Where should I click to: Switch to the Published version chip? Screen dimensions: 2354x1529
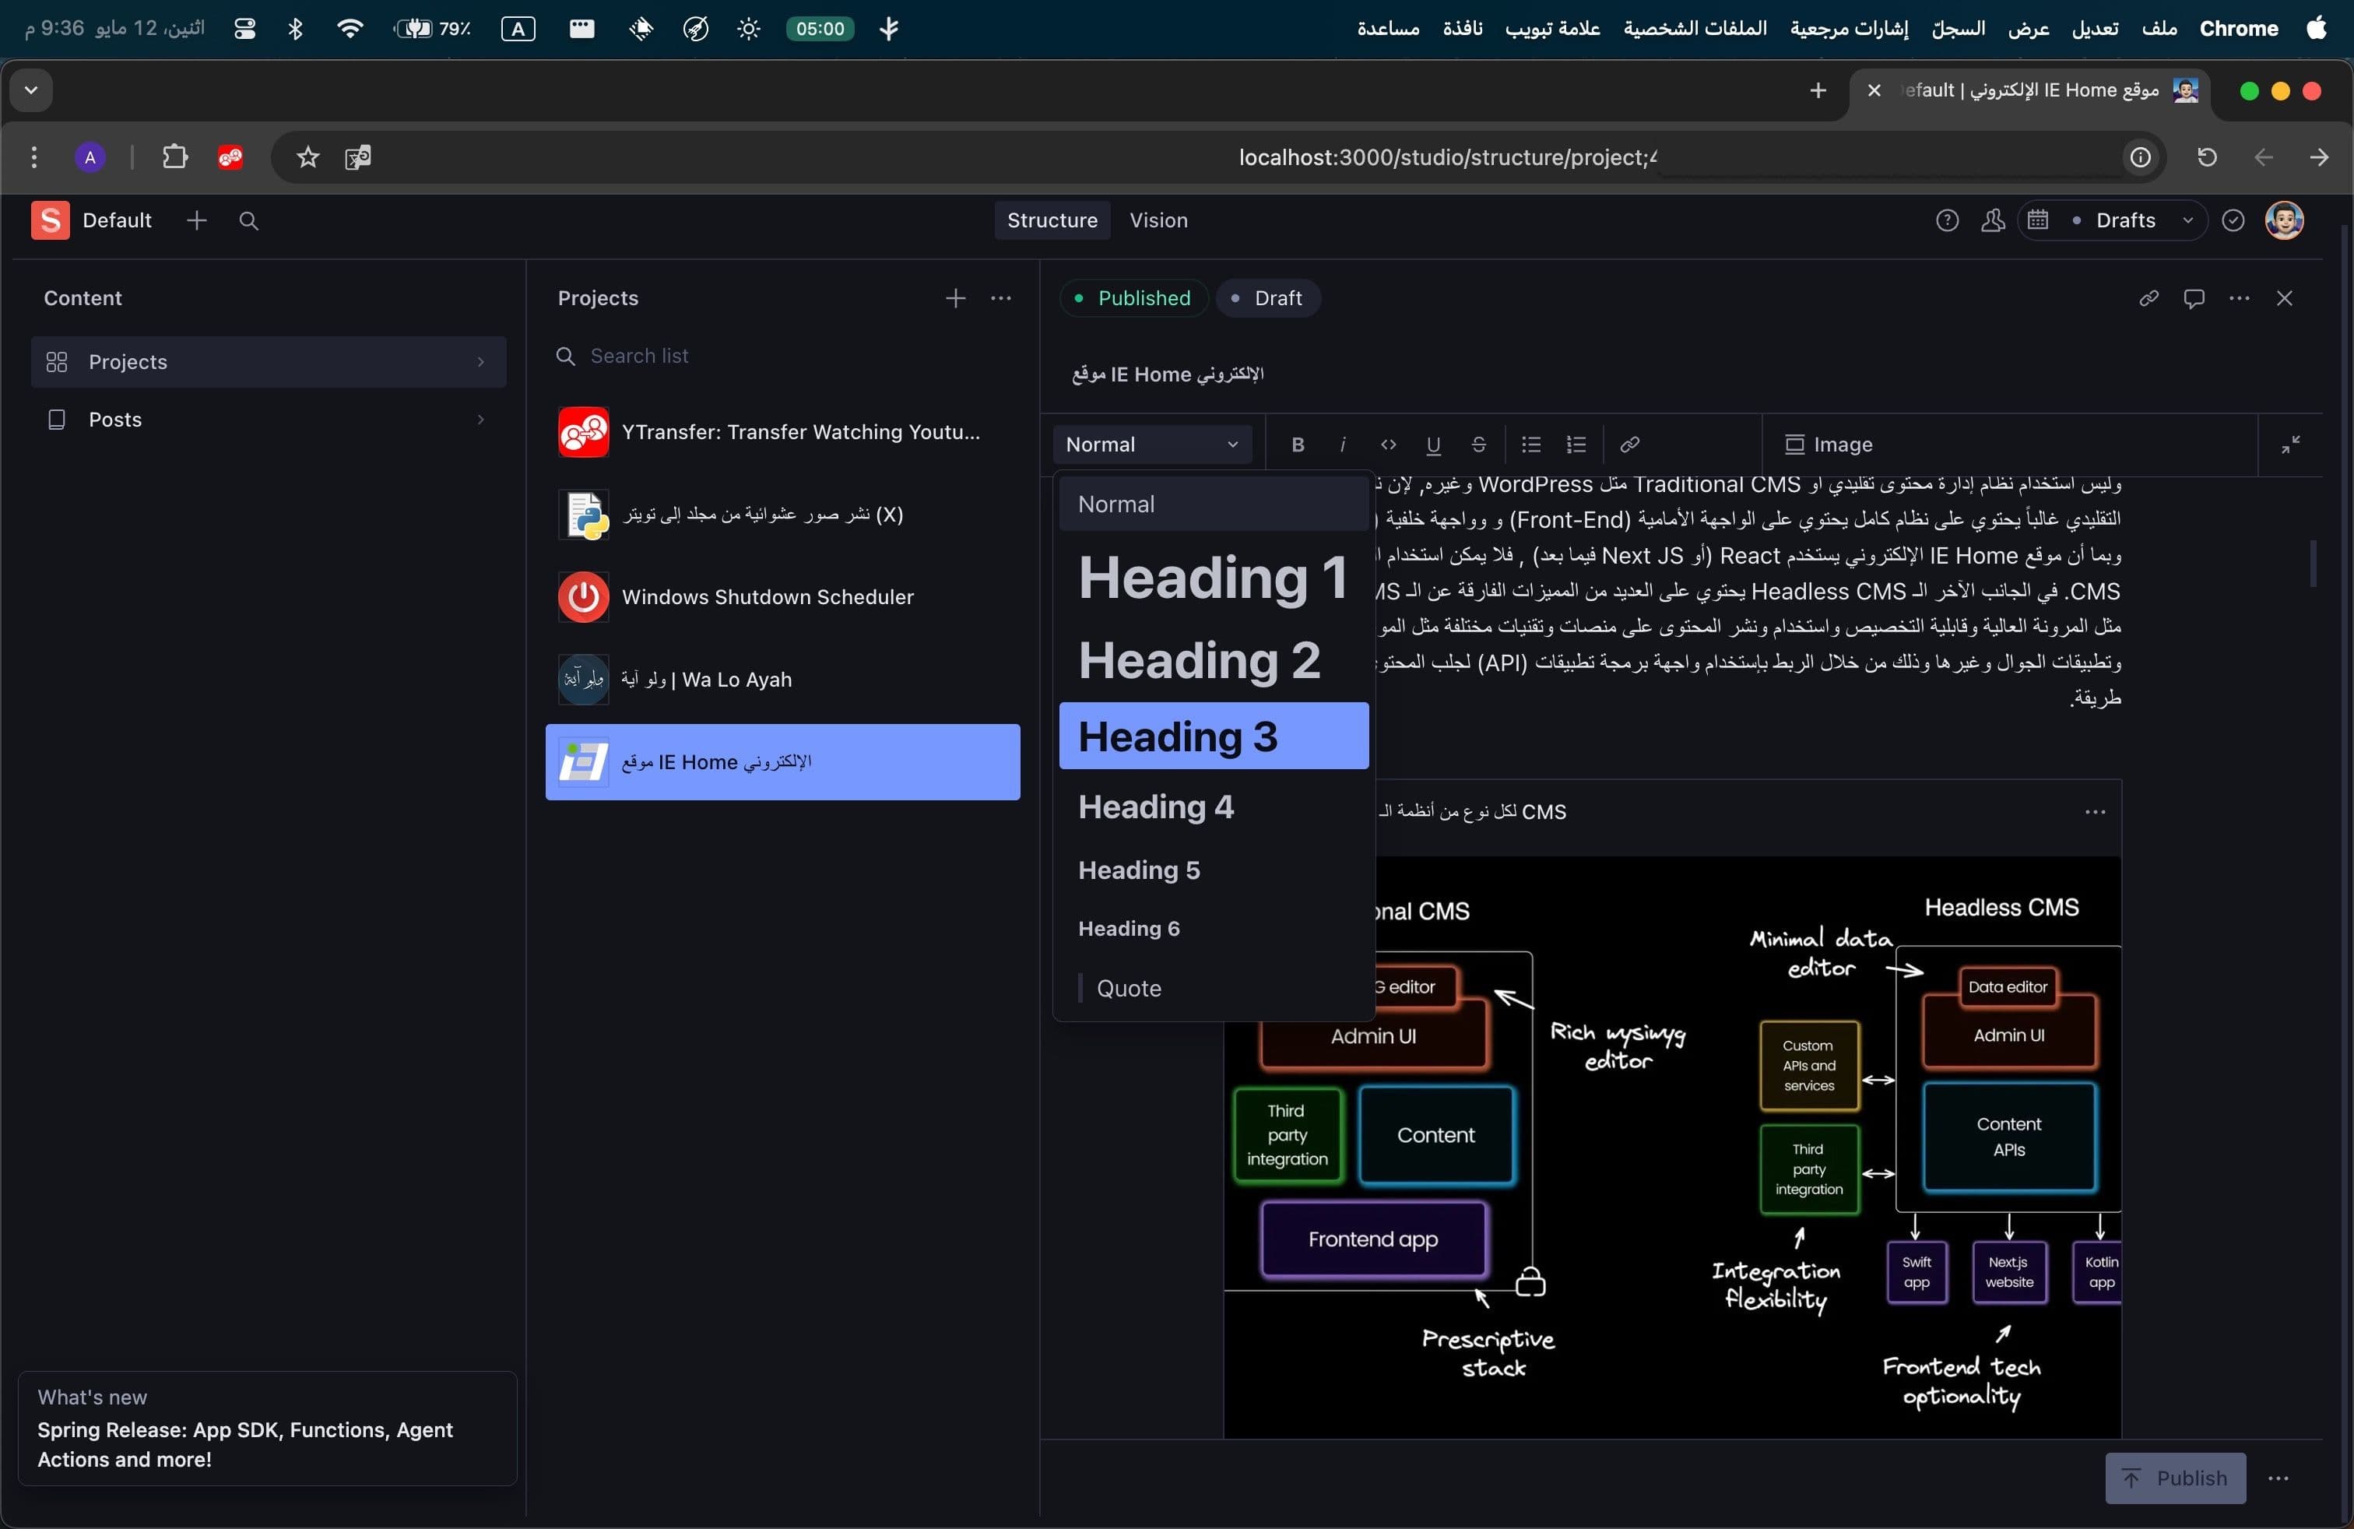coord(1133,297)
